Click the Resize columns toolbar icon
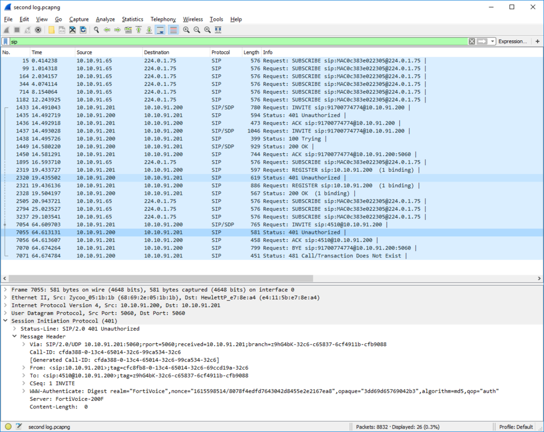 click(x=218, y=30)
